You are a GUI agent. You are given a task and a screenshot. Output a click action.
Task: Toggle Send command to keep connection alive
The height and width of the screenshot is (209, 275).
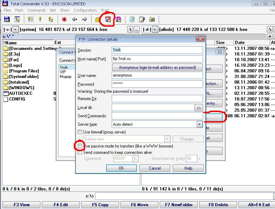point(80,152)
